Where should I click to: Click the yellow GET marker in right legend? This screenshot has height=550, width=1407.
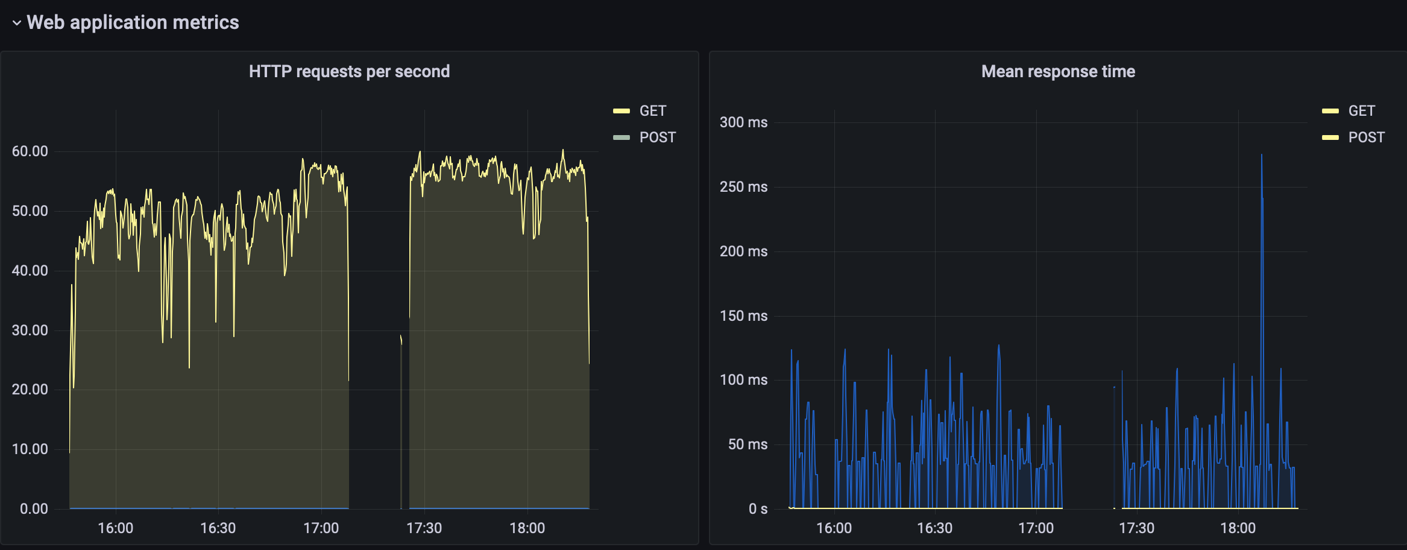tap(1331, 110)
